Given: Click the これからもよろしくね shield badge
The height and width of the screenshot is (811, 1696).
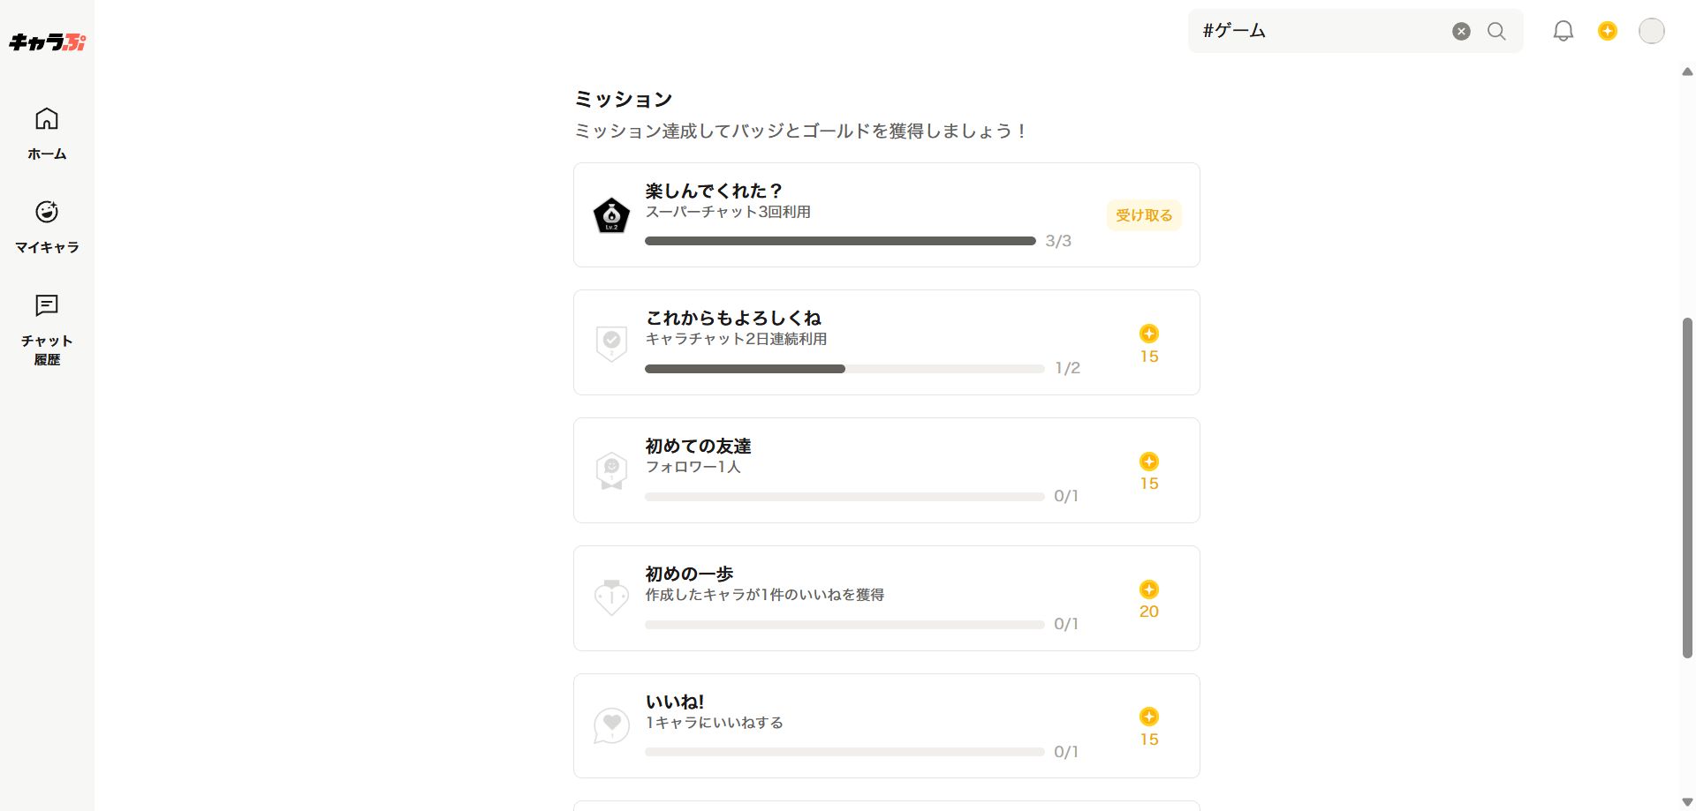Looking at the screenshot, I should (611, 343).
